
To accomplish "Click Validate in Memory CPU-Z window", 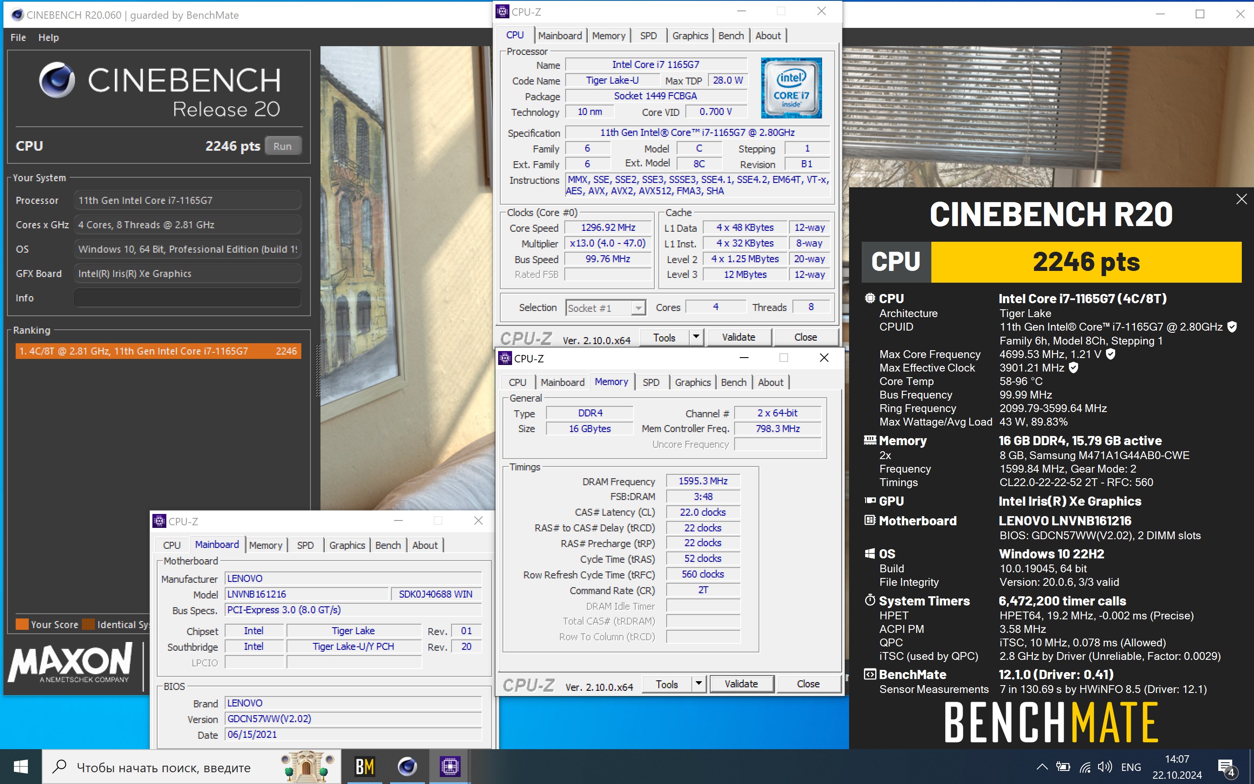I will [741, 684].
